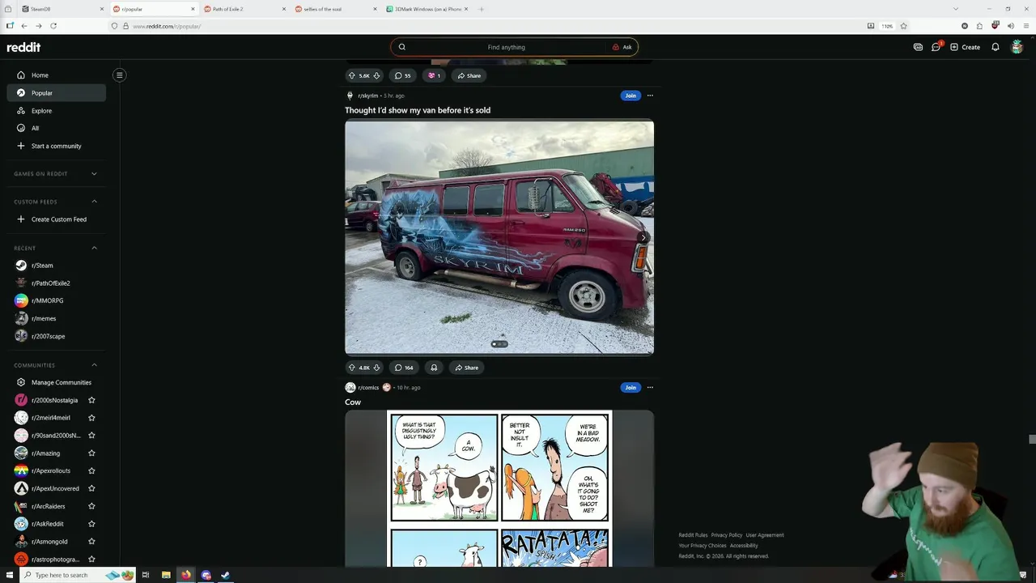The height and width of the screenshot is (583, 1036).
Task: Switch to SteamDB browser tab
Action: click(x=62, y=9)
